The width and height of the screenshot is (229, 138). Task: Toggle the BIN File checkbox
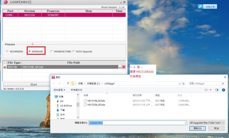[x=5, y=67]
